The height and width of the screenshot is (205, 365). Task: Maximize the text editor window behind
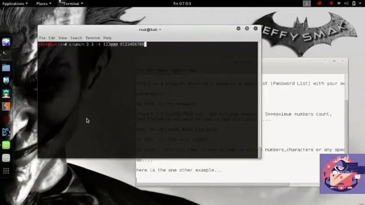tap(334, 61)
